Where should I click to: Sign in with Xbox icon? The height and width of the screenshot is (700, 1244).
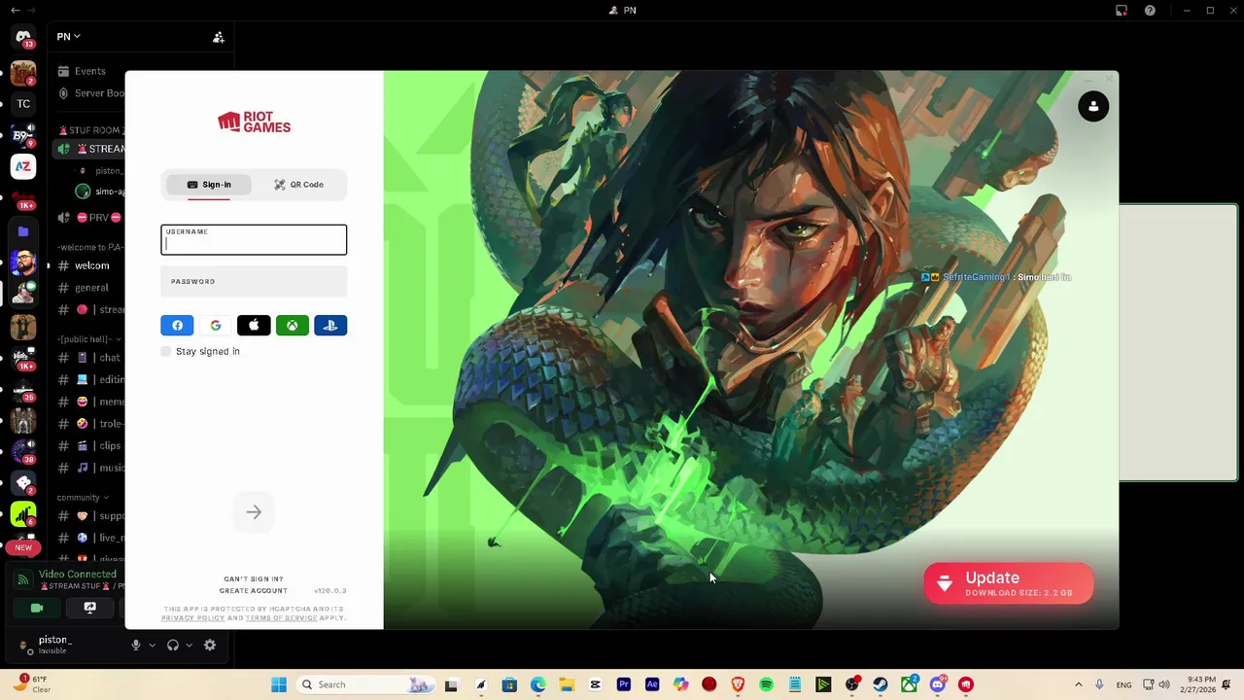pos(292,326)
